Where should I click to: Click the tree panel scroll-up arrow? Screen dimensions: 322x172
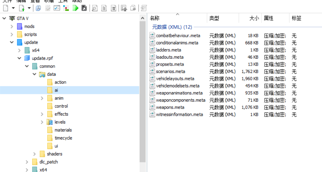point(143,18)
